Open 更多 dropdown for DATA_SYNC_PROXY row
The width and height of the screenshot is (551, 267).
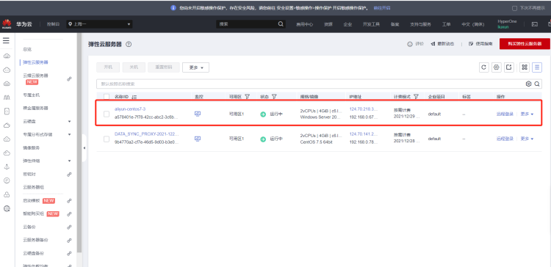[527, 139]
